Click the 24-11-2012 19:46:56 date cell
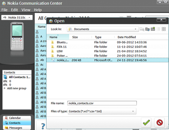 pyautogui.click(x=132, y=60)
